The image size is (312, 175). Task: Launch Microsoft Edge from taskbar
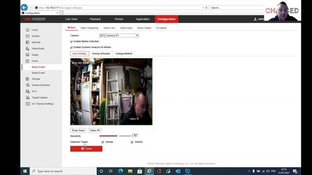pyautogui.click(x=120, y=171)
